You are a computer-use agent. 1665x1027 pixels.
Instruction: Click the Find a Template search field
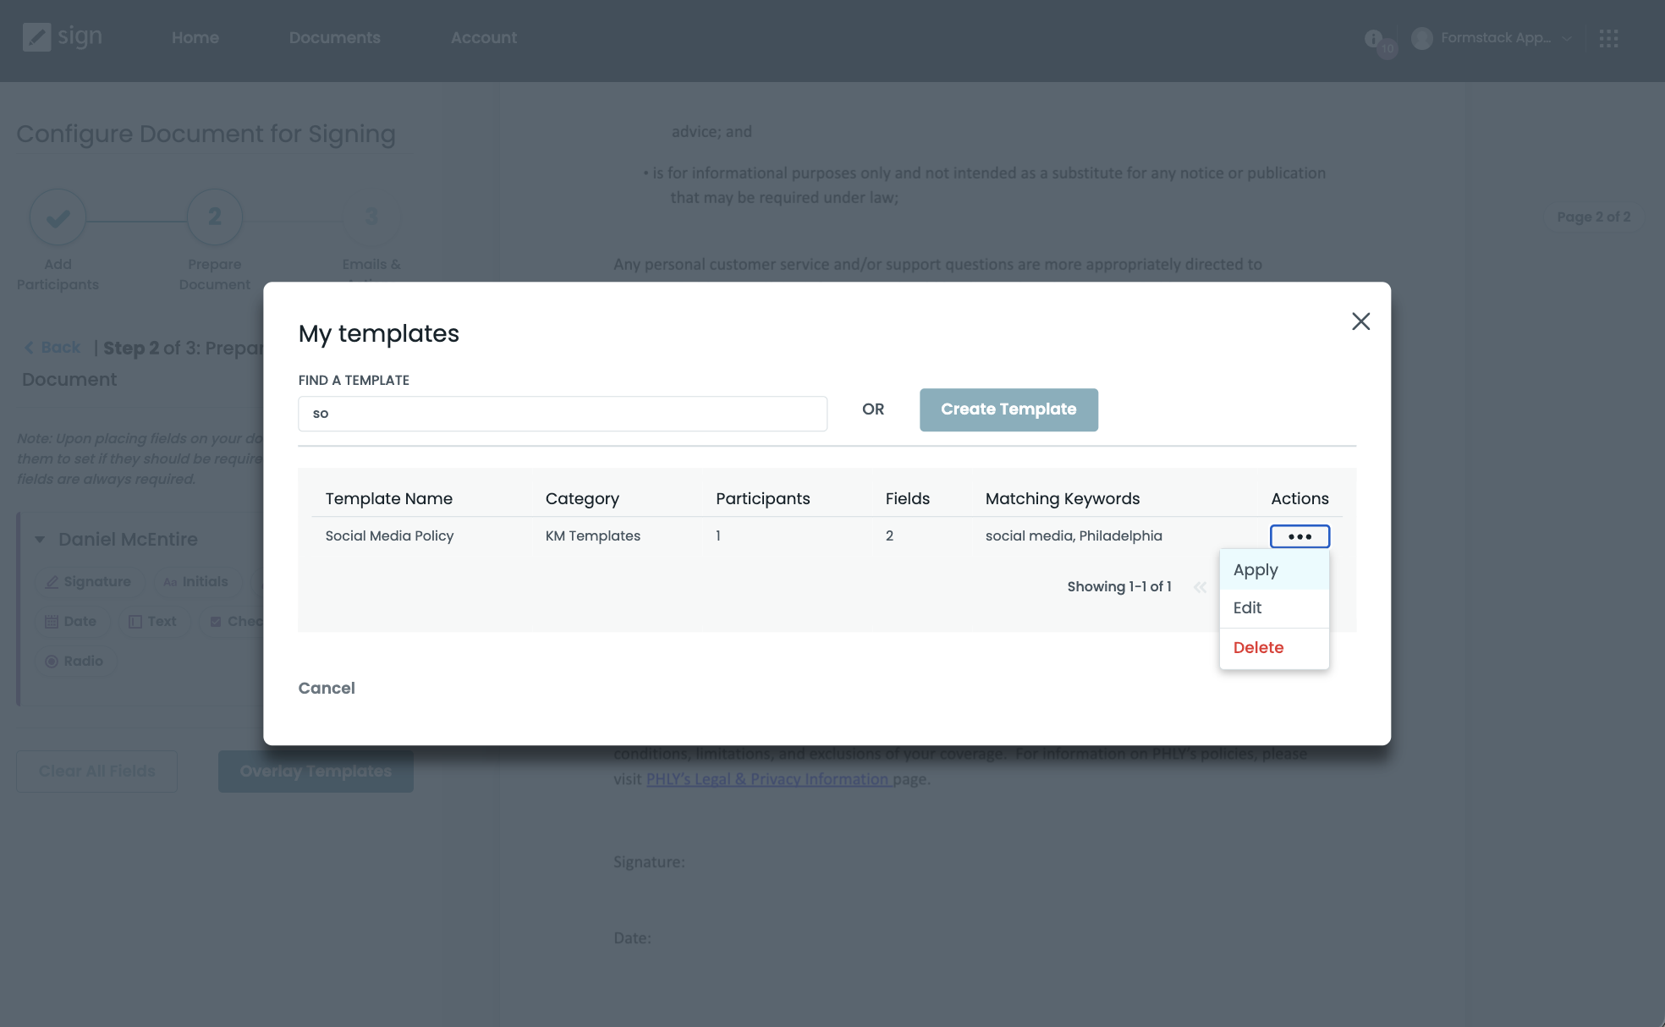point(562,414)
